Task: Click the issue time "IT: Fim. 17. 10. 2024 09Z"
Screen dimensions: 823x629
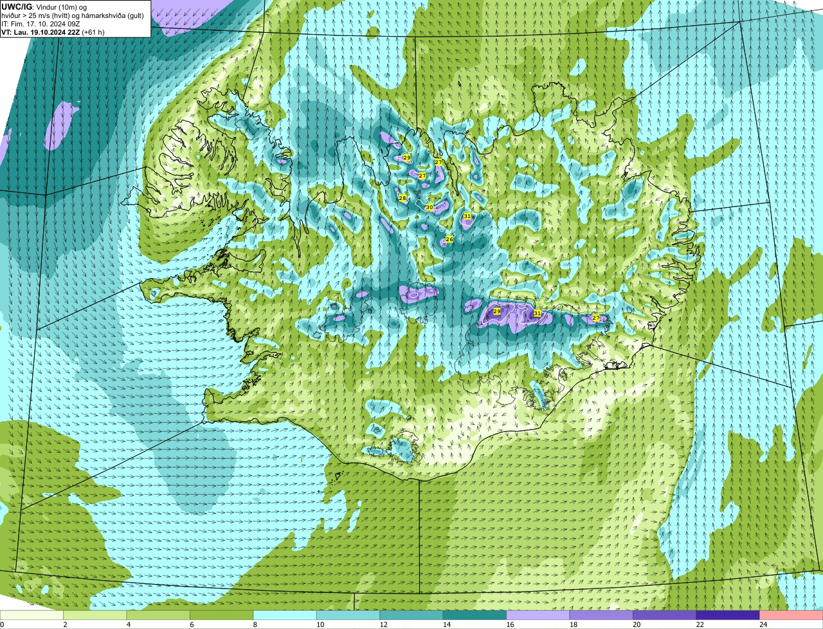Action: [41, 24]
